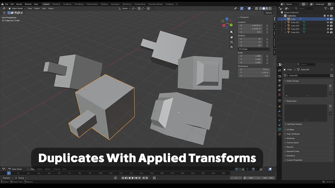Enable the Add Rest Position checkbox
Image resolution: width=335 pixels, height=188 pixels.
click(286, 124)
